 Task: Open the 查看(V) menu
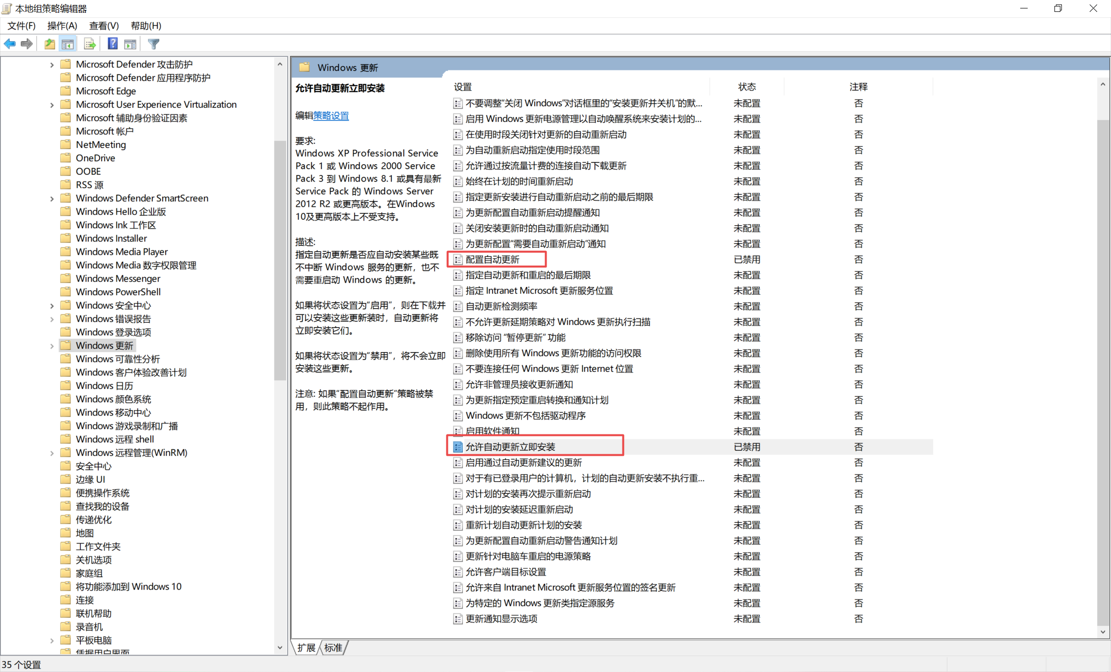click(104, 26)
